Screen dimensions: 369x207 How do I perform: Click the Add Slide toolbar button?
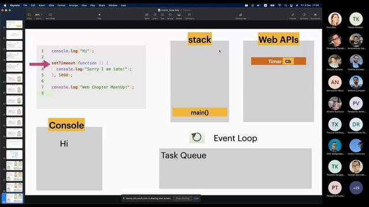click(50, 16)
